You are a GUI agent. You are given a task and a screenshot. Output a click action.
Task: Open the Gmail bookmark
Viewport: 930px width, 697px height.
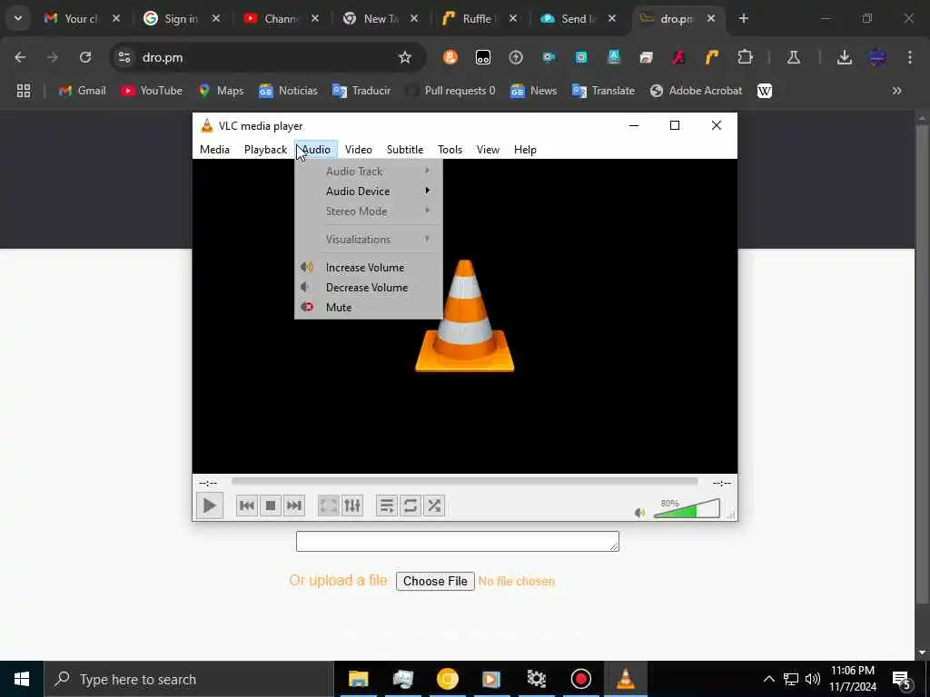[x=83, y=91]
